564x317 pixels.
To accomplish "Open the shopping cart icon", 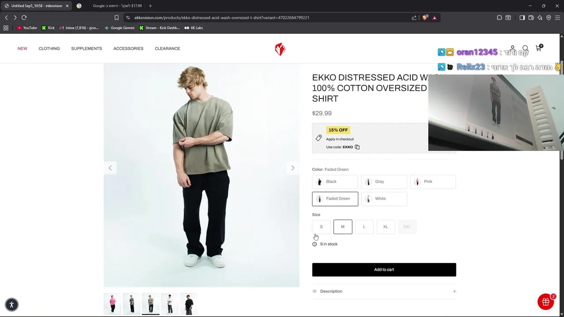I will coord(538,48).
